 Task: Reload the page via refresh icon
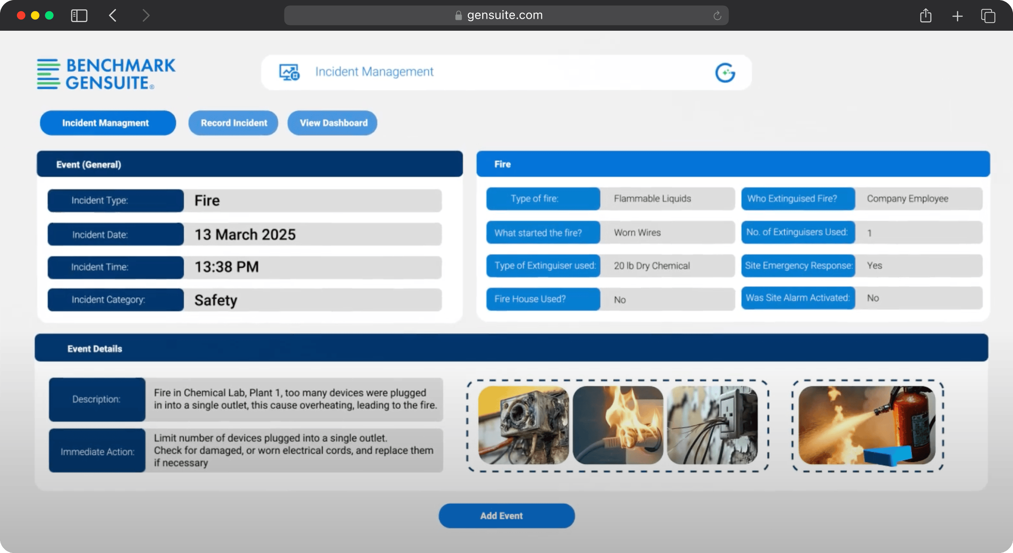coord(717,16)
